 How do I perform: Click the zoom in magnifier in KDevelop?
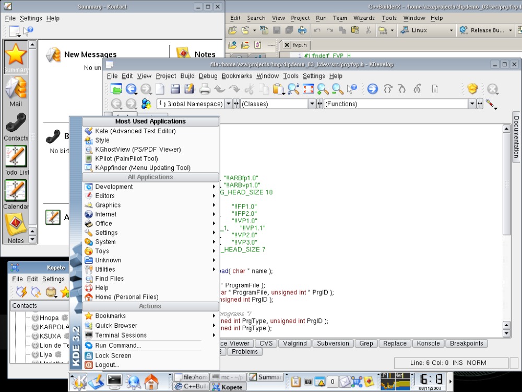pyautogui.click(x=323, y=89)
